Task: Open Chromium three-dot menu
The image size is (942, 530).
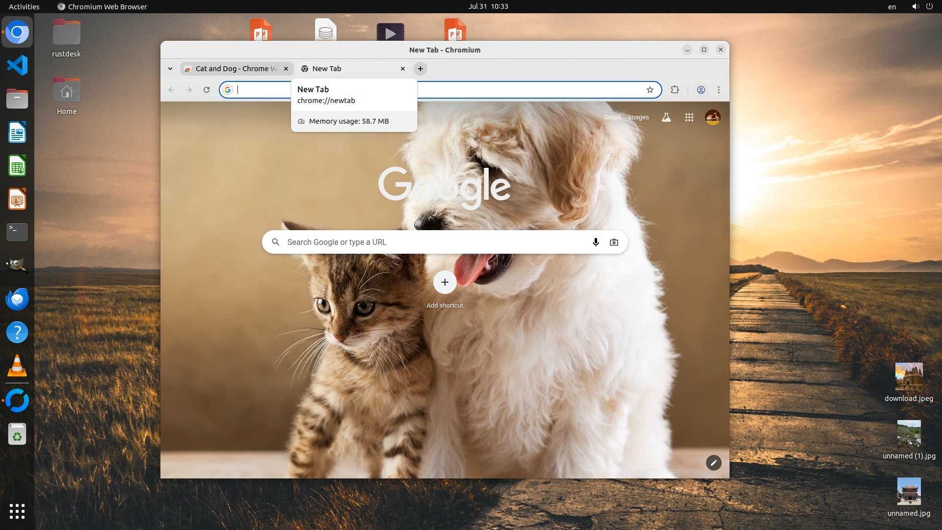Action: coord(719,90)
